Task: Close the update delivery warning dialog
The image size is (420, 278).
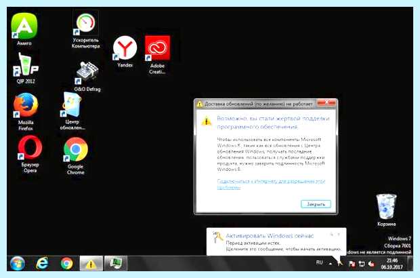Action: [327, 102]
